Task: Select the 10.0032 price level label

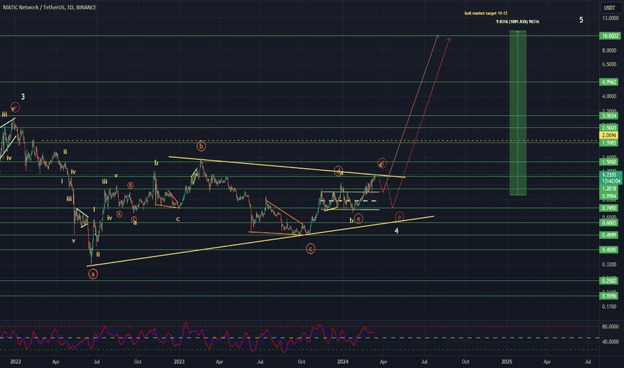Action: (x=610, y=36)
